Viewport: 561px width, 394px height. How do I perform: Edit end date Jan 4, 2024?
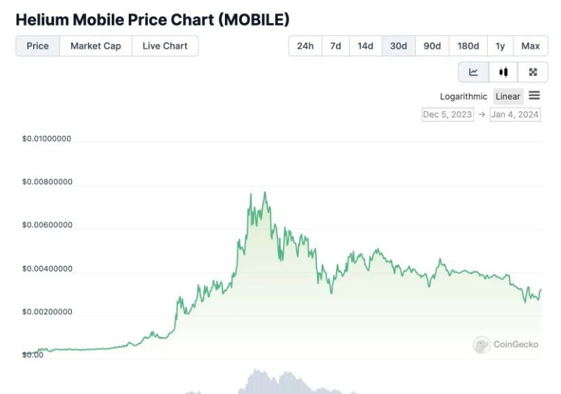pyautogui.click(x=515, y=114)
